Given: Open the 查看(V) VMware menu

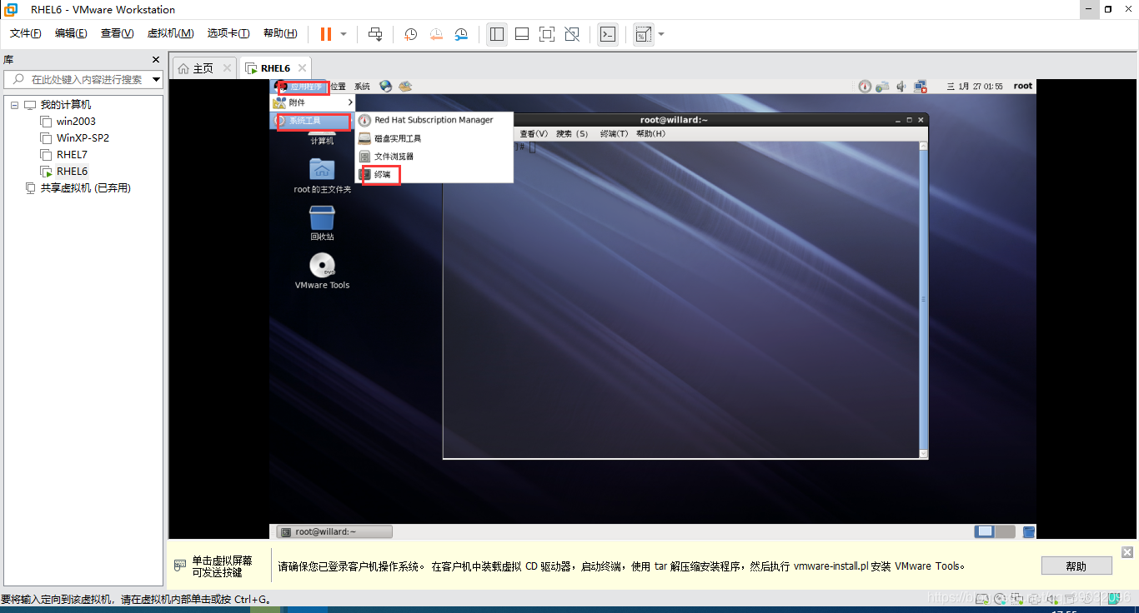Looking at the screenshot, I should tap(117, 33).
